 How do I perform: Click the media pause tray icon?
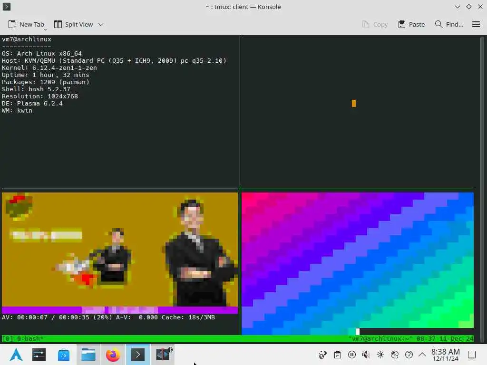point(352,355)
